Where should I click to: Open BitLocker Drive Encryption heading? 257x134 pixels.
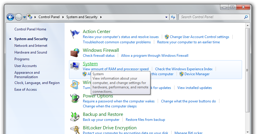coord(110,128)
